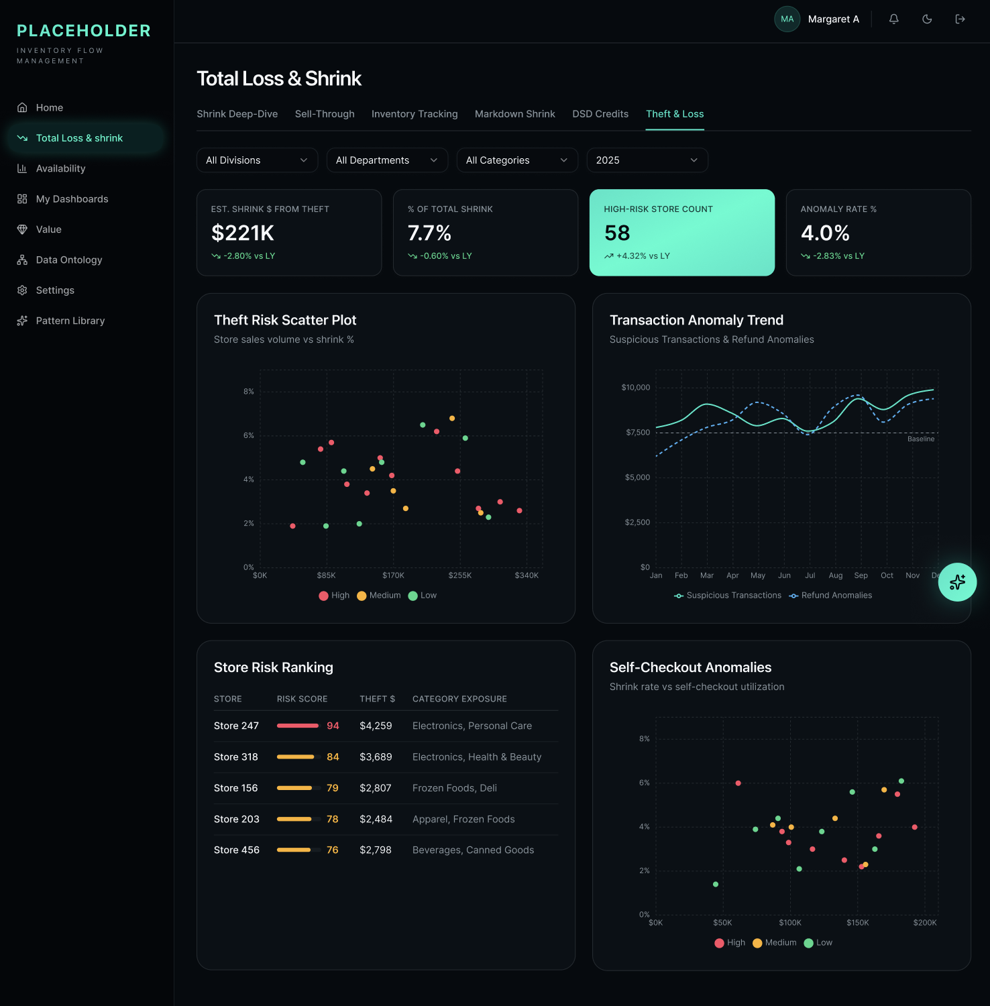Click 'Beverages, Canned Goods' cell

pyautogui.click(x=474, y=850)
